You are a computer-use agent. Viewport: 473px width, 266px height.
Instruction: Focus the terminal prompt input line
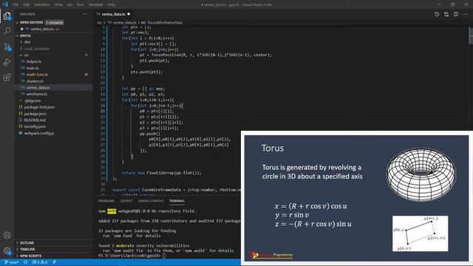click(164, 256)
